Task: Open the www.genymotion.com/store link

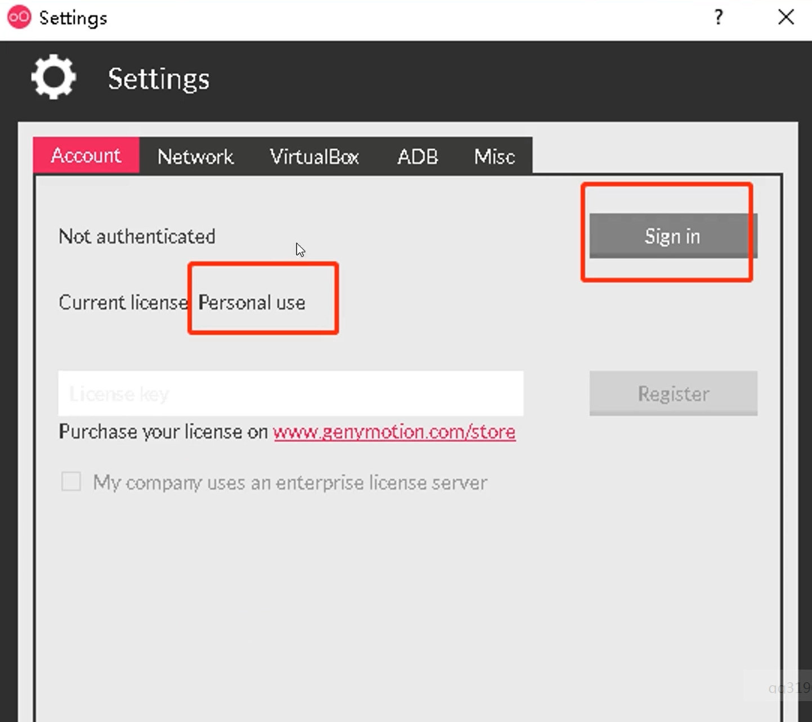Action: point(394,432)
